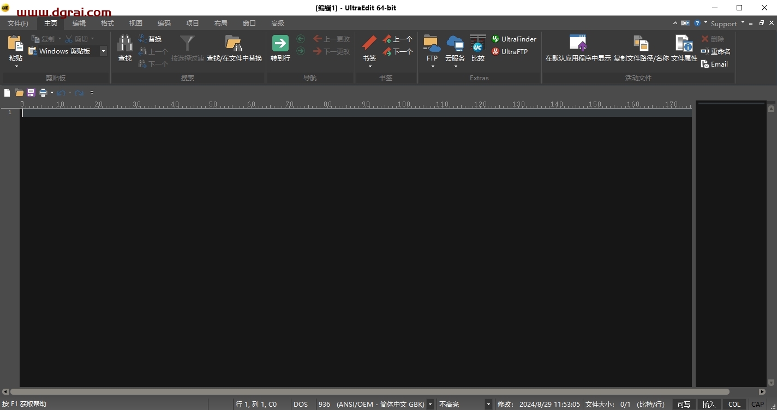Open the 不高亮 highlighting dropdown

click(x=488, y=405)
